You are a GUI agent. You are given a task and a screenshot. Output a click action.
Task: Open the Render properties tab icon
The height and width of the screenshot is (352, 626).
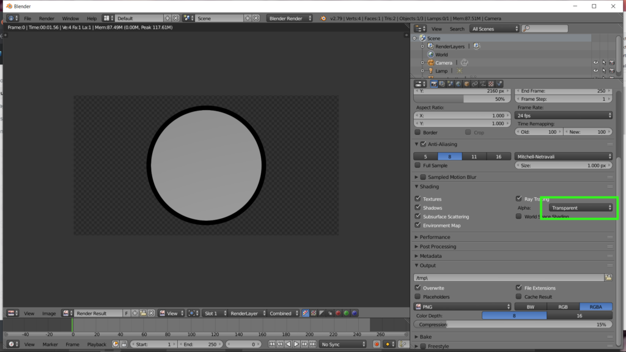(x=434, y=84)
